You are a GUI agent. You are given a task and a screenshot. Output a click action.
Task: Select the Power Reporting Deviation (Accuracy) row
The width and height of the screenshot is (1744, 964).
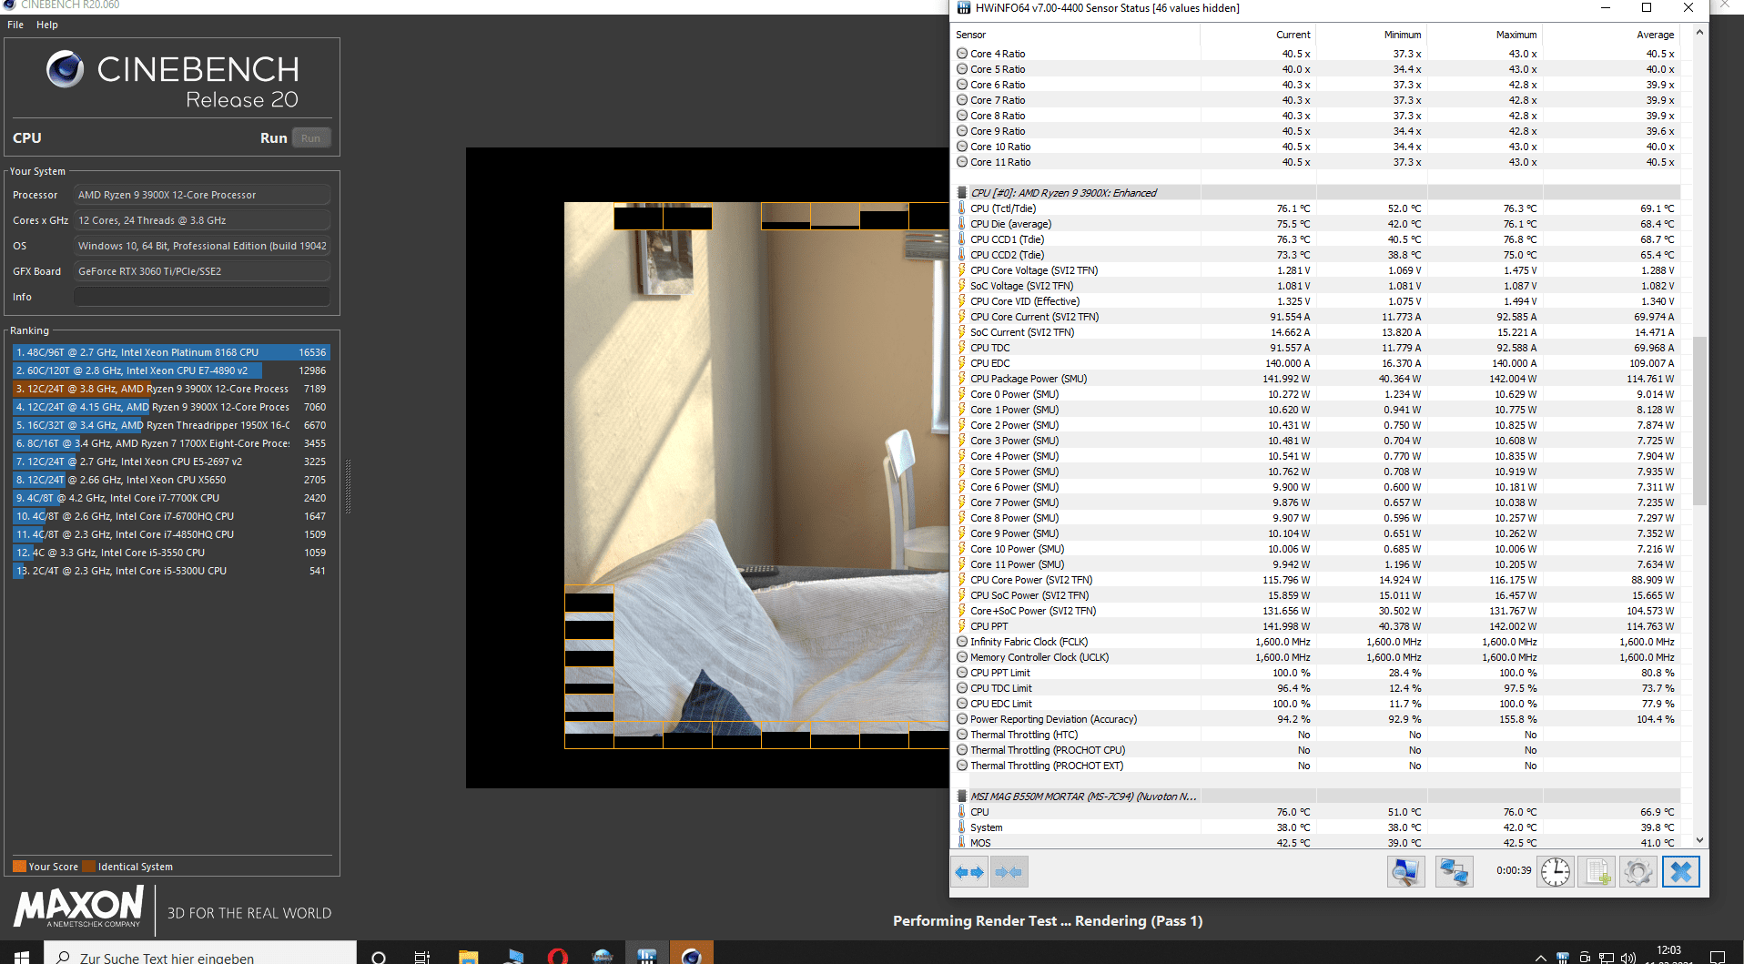(1316, 719)
